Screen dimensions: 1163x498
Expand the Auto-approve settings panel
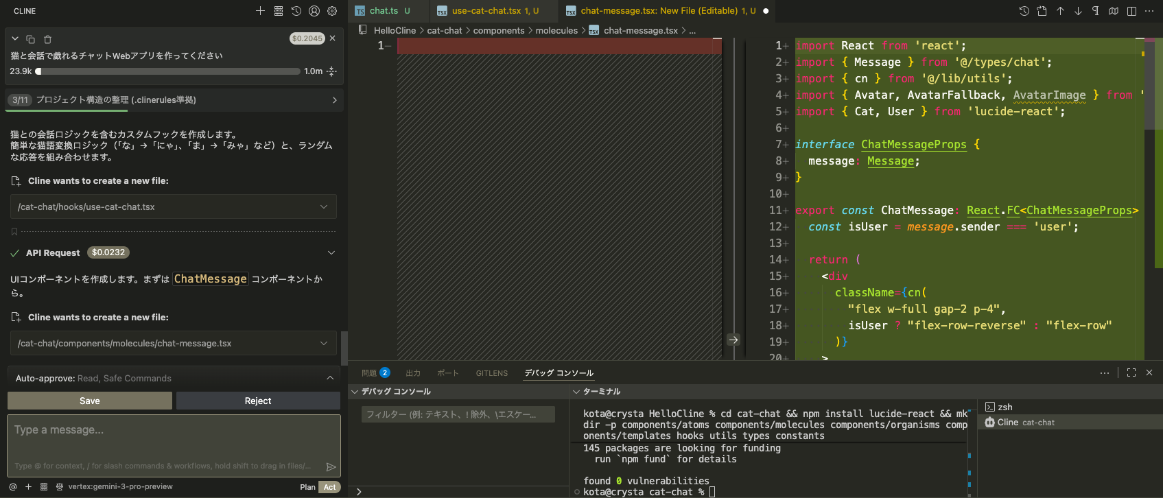click(x=330, y=378)
